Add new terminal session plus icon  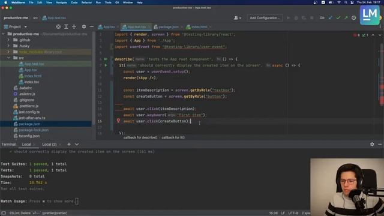click(69, 144)
